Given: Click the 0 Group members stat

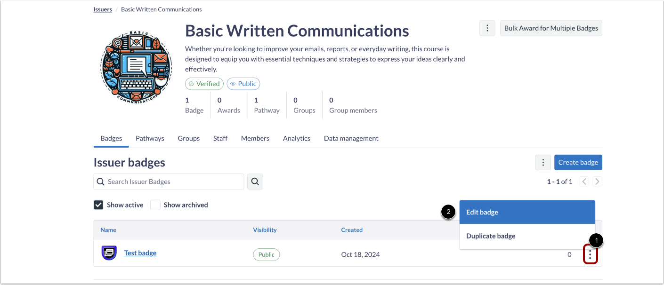Looking at the screenshot, I should click(x=353, y=105).
